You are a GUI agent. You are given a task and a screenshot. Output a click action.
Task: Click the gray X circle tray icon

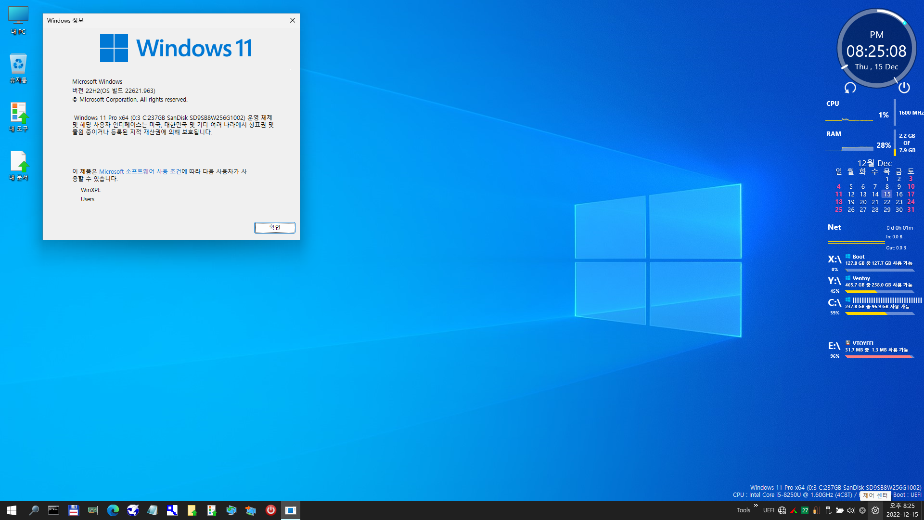coord(862,510)
